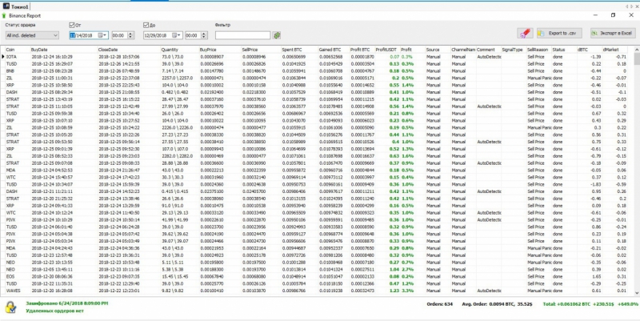Click the red eraser tool button
The height and width of the screenshot is (321, 640).
click(525, 33)
